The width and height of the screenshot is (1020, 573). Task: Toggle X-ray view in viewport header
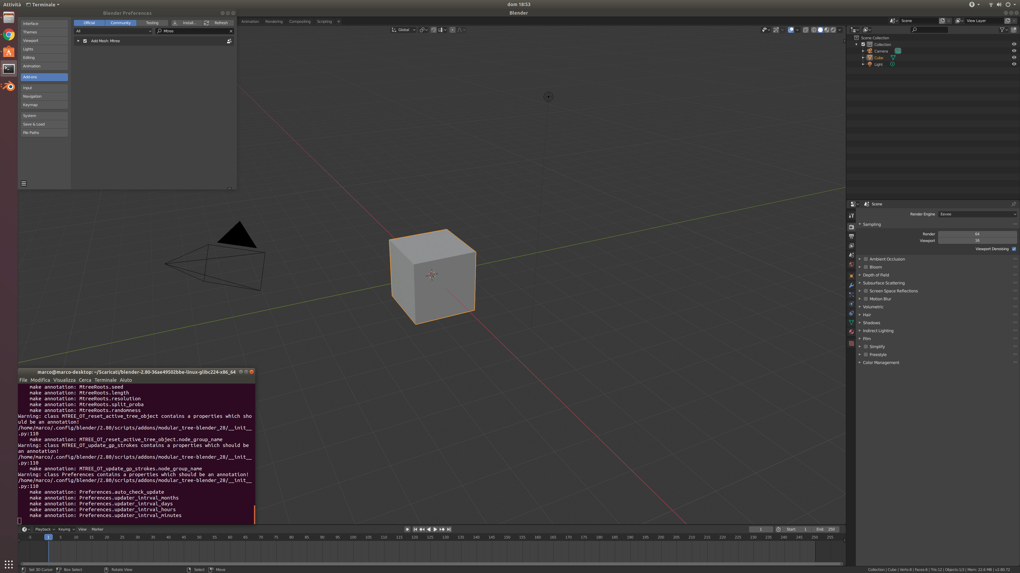(805, 30)
